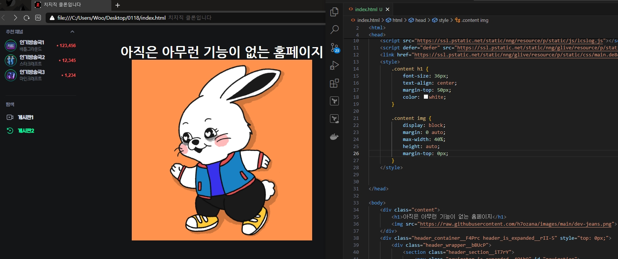Click the '.content h1 {' selector line

410,69
